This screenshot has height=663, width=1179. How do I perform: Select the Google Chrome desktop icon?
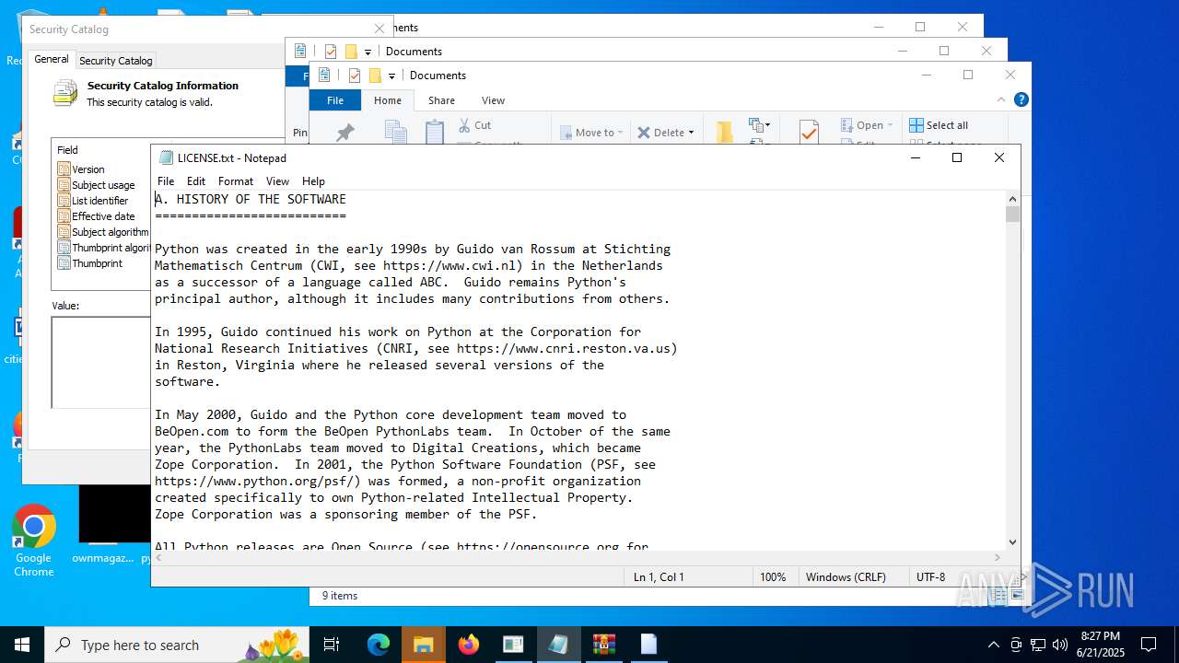[34, 542]
